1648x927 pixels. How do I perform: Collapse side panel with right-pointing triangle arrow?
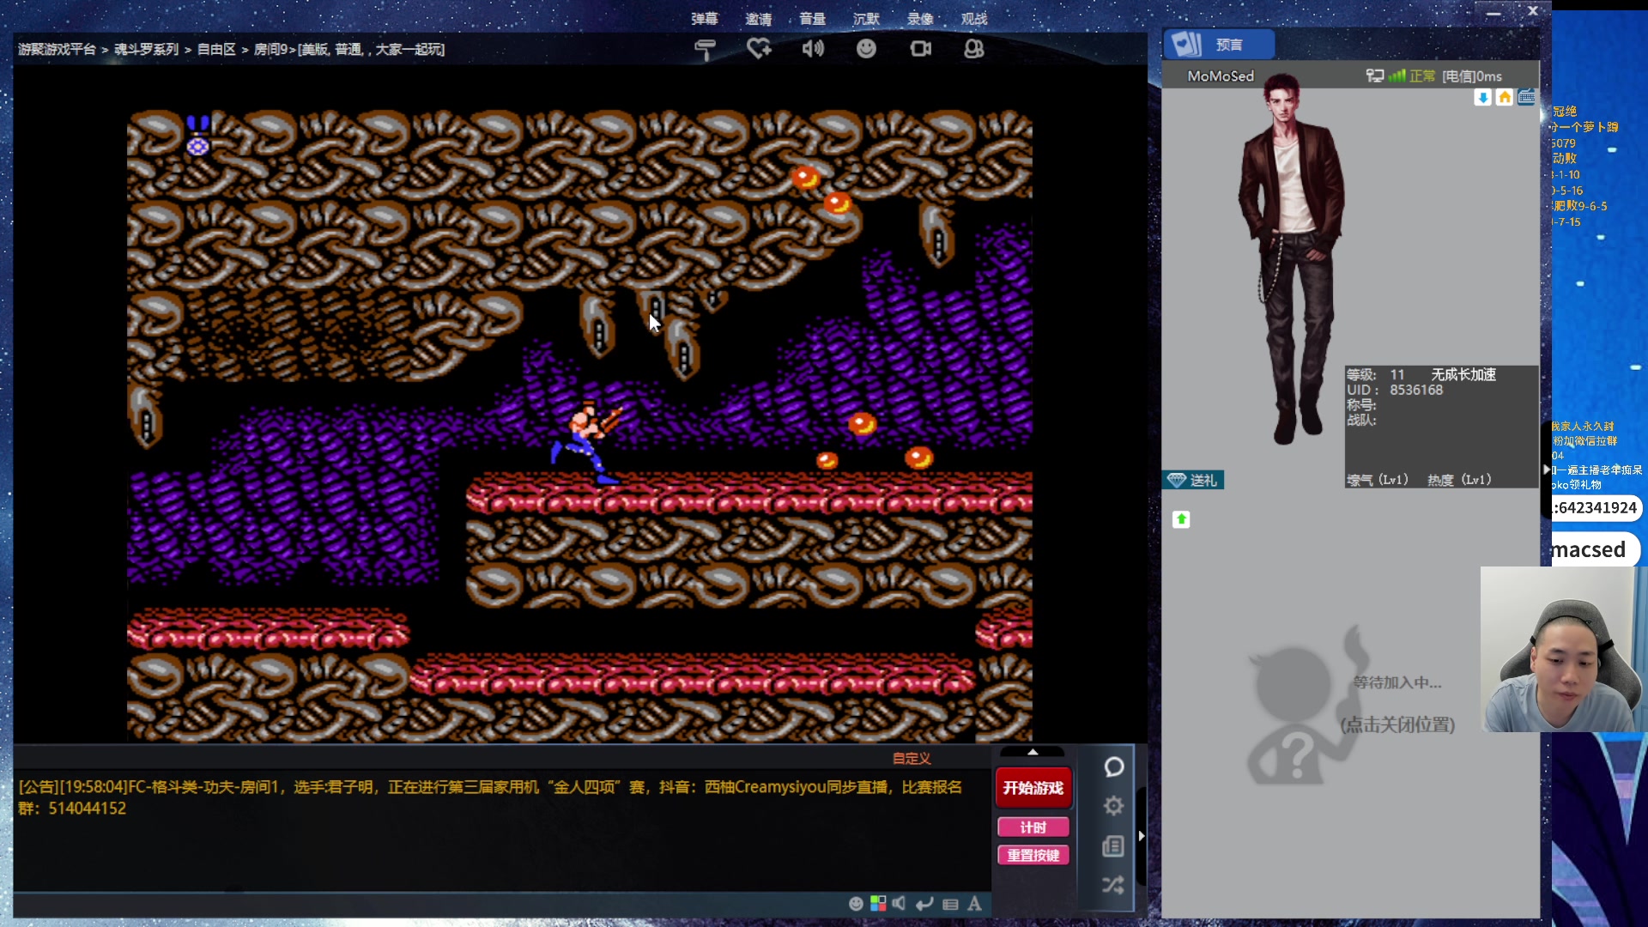coord(1141,836)
